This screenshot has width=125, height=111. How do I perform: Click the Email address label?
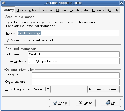tap(16, 61)
